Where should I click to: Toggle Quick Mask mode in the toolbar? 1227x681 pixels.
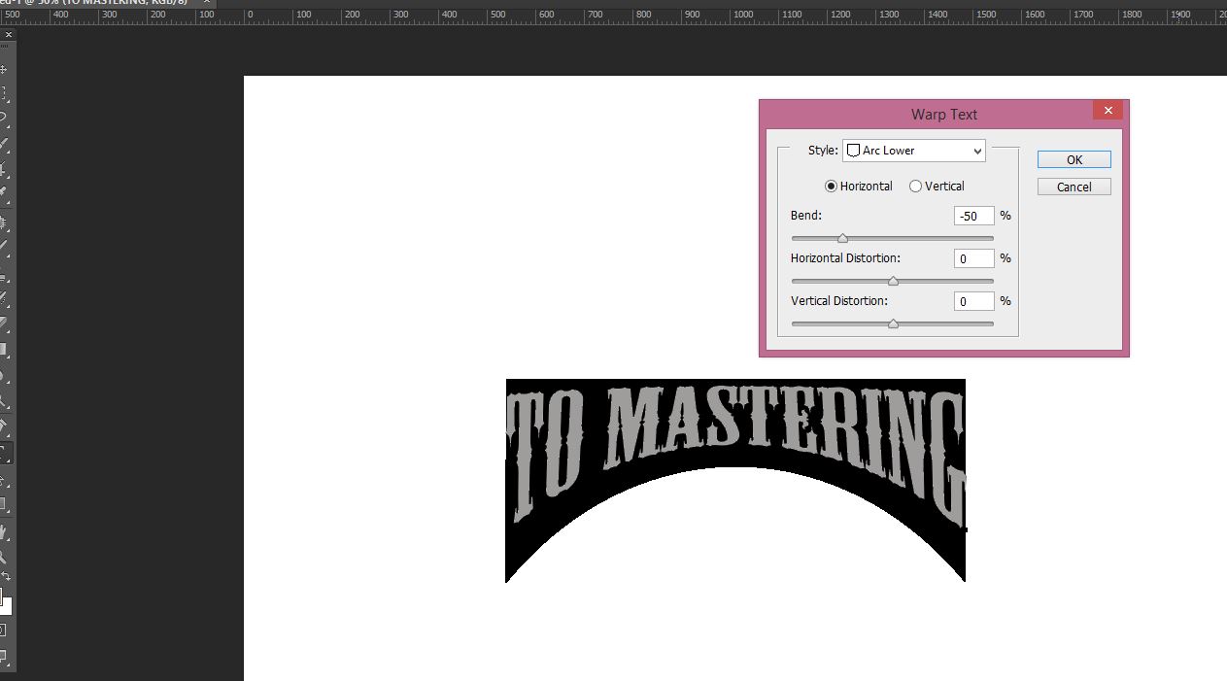click(x=4, y=630)
